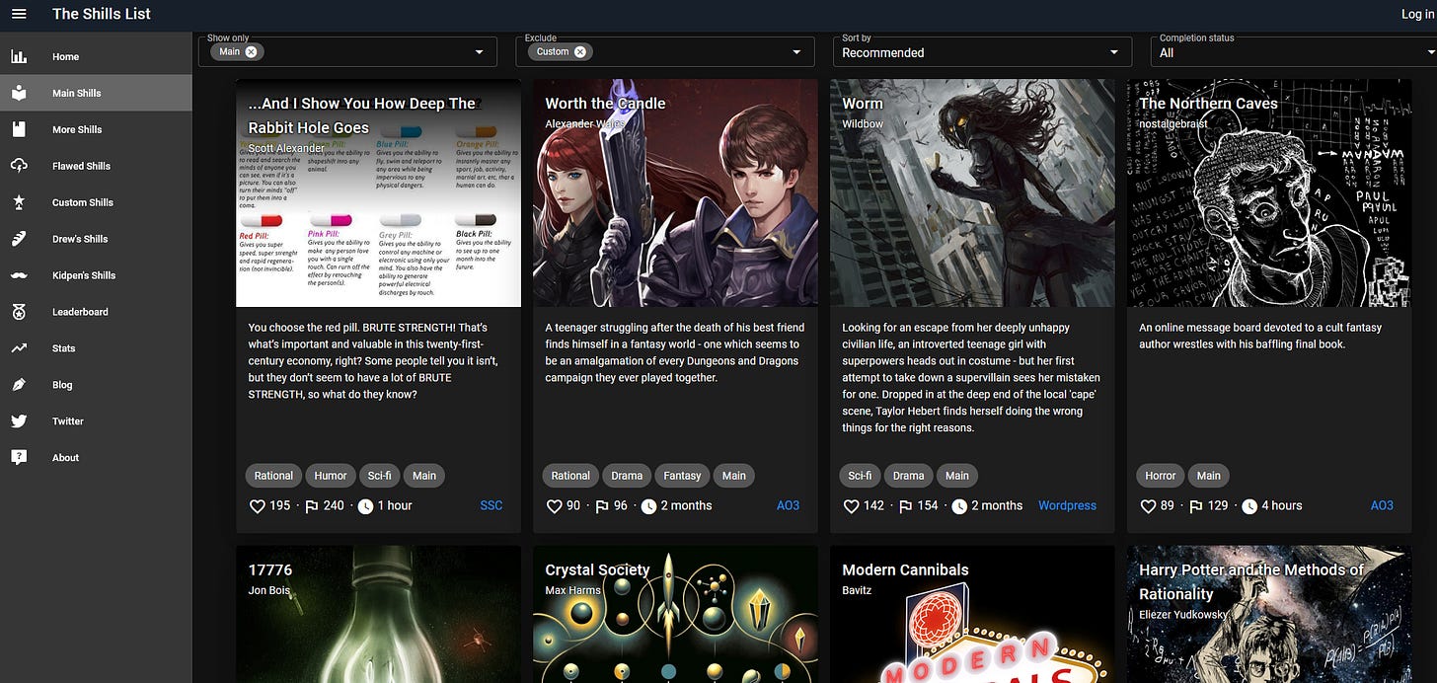This screenshot has height=683, width=1437.
Task: Open Crystal Society cover image
Action: [x=675, y=614]
